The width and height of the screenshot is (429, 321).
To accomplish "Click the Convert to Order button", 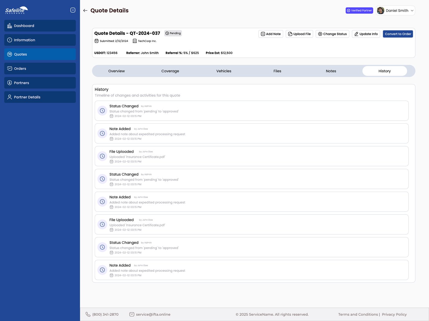I will click(x=398, y=34).
